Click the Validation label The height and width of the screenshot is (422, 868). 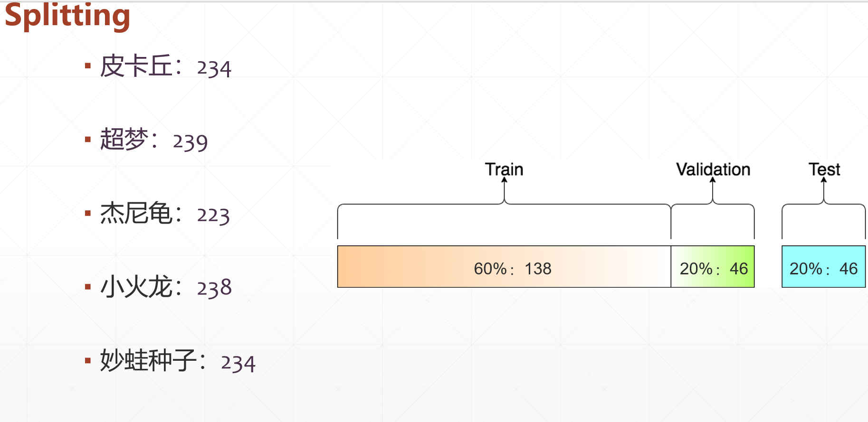pos(713,169)
